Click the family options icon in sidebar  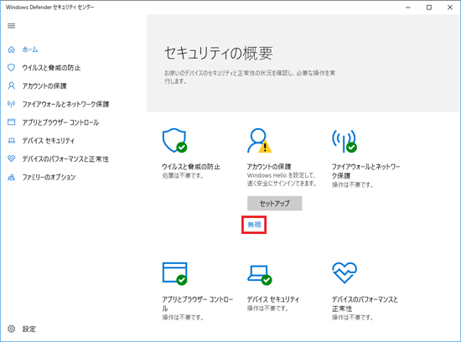11,178
